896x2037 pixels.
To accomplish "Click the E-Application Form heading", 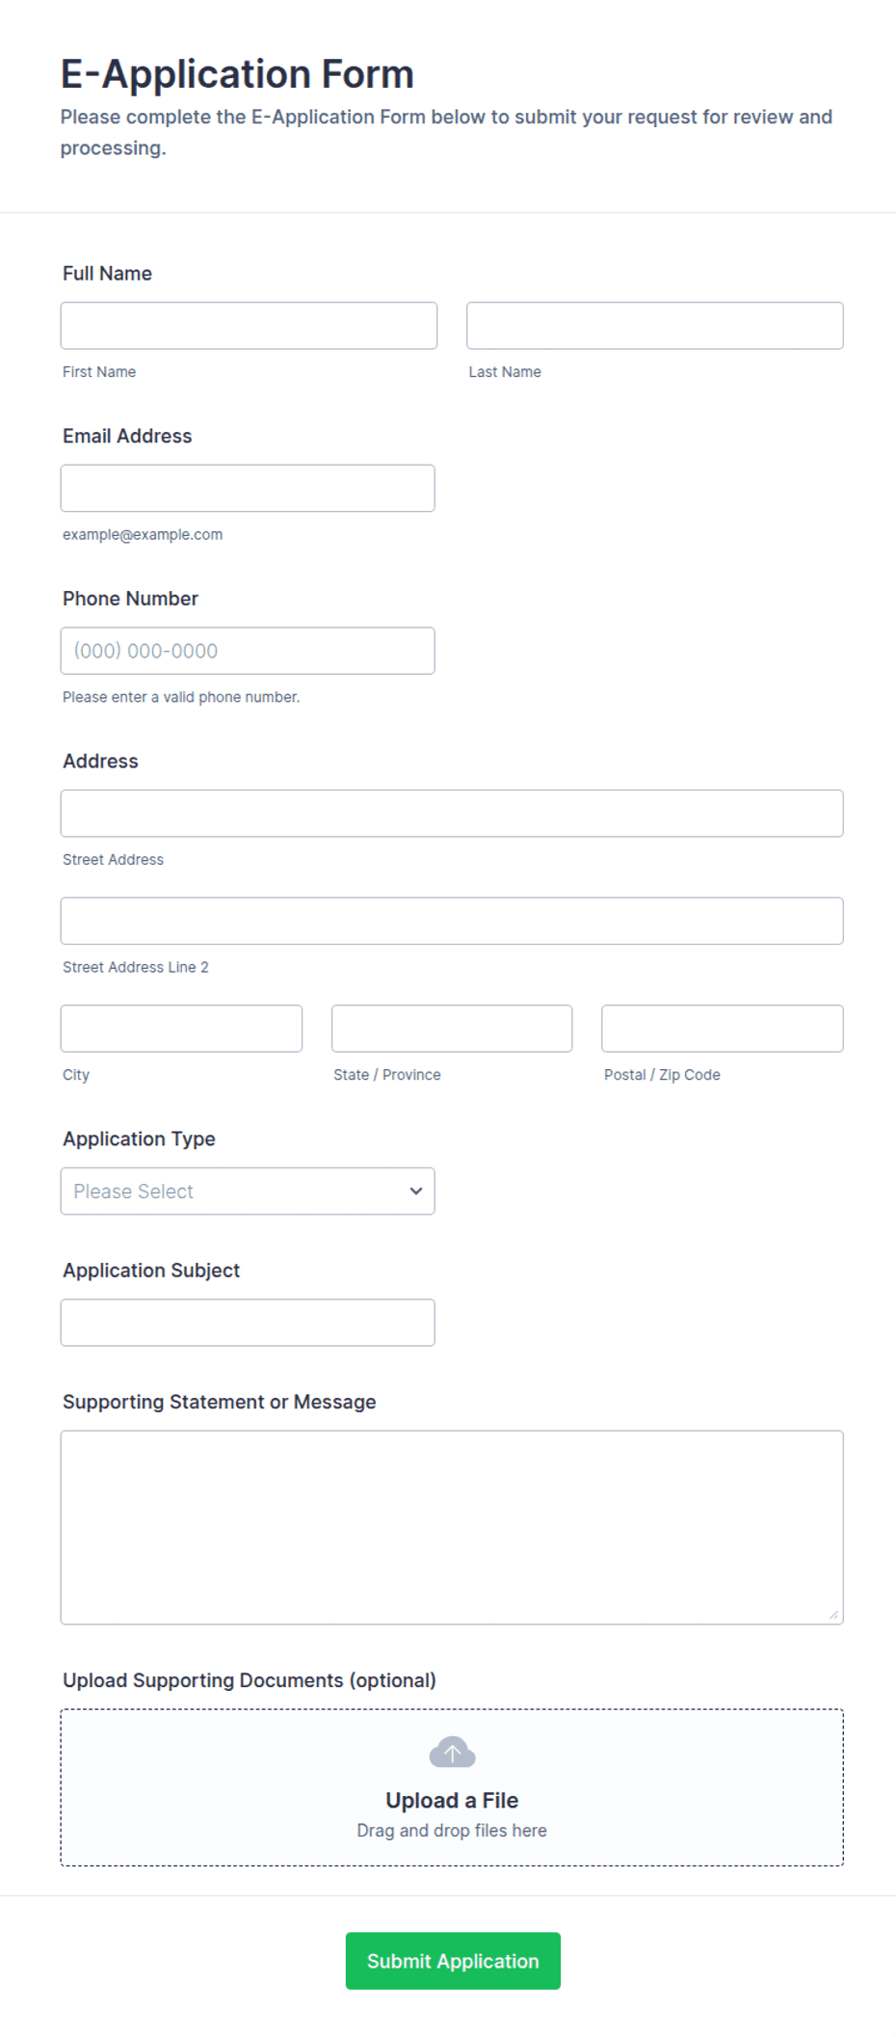I will (x=237, y=74).
